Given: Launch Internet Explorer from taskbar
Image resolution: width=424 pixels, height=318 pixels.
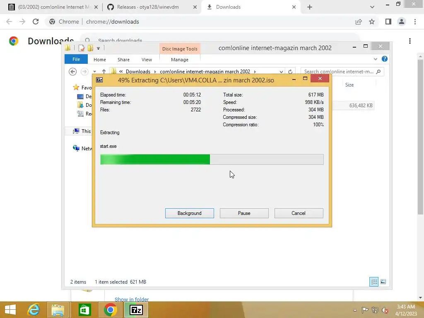Looking at the screenshot, I should pyautogui.click(x=34, y=310).
